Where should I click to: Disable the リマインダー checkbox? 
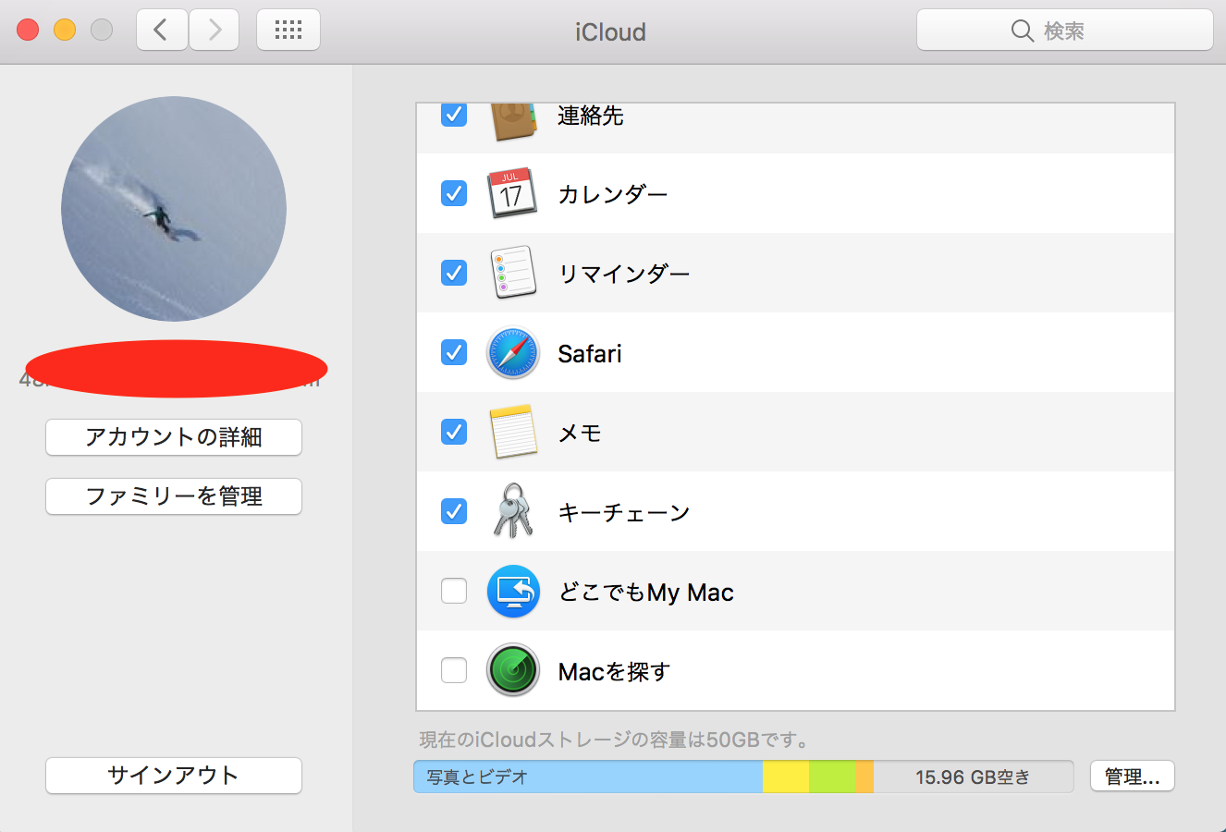(x=454, y=273)
